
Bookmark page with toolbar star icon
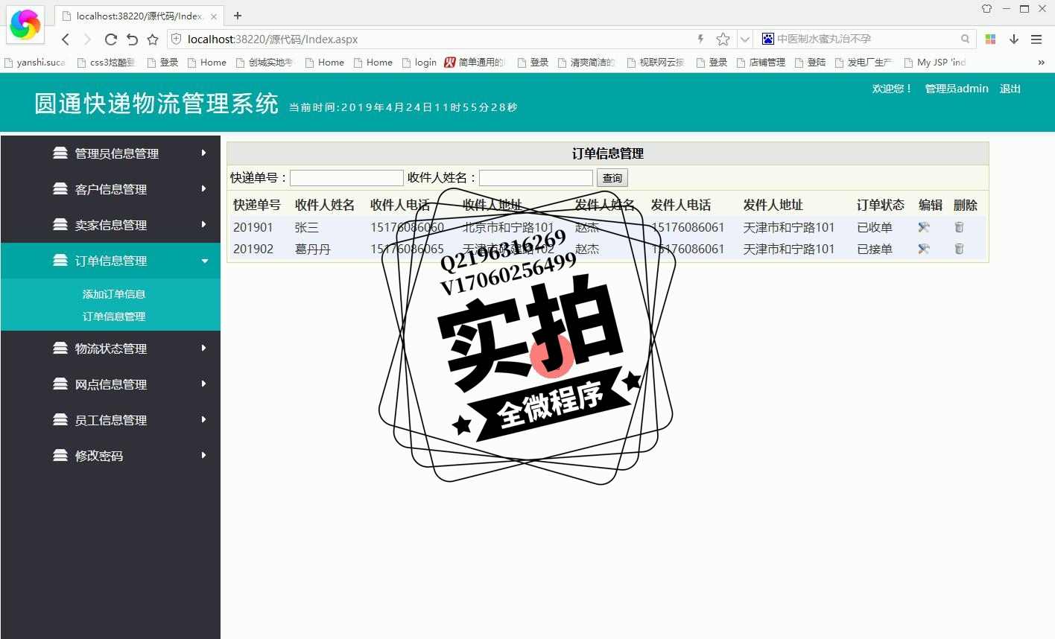(x=153, y=39)
